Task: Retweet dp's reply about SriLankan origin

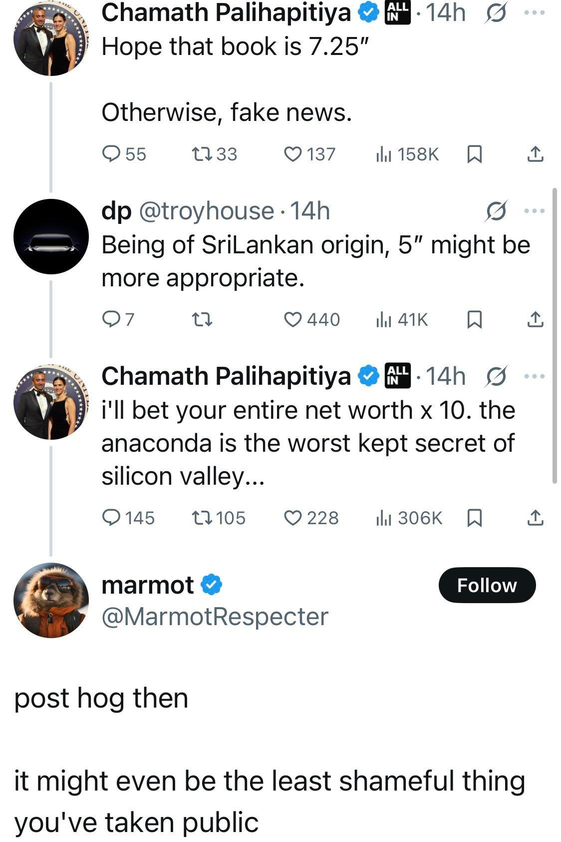Action: tap(203, 319)
